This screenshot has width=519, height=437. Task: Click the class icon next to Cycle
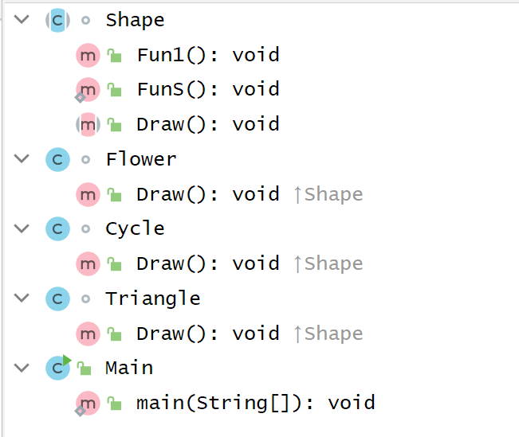pos(57,229)
